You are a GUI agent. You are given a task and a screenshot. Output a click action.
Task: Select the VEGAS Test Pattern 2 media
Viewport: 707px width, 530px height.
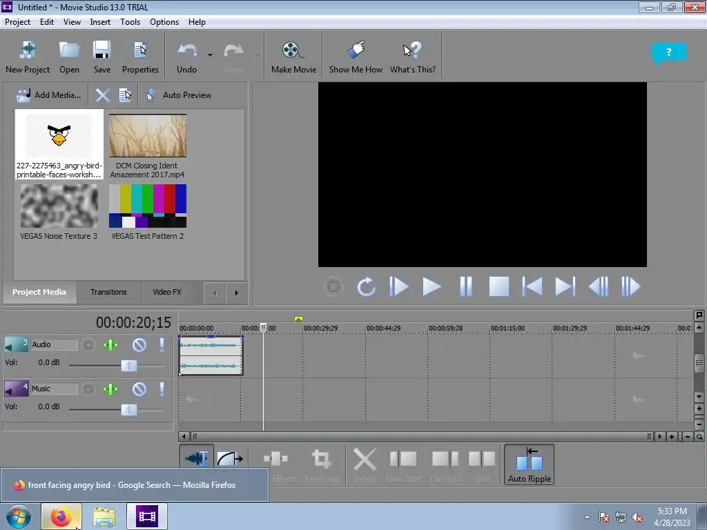point(148,211)
